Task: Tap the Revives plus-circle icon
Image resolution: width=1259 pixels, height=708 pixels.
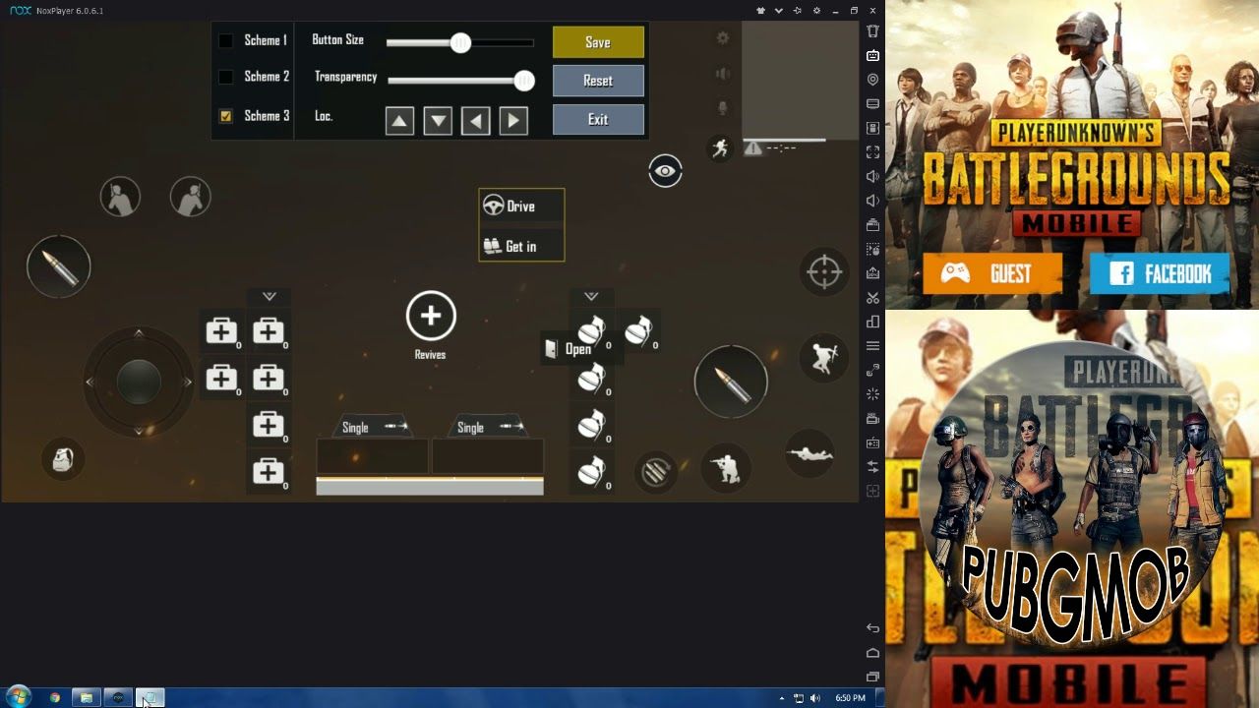Action: pyautogui.click(x=431, y=316)
